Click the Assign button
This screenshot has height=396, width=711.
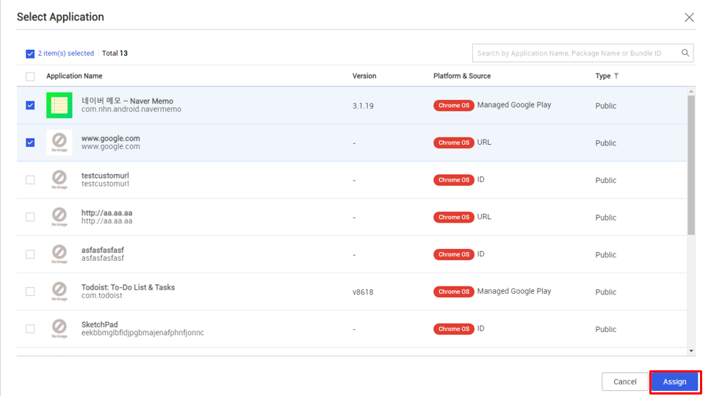tap(674, 381)
